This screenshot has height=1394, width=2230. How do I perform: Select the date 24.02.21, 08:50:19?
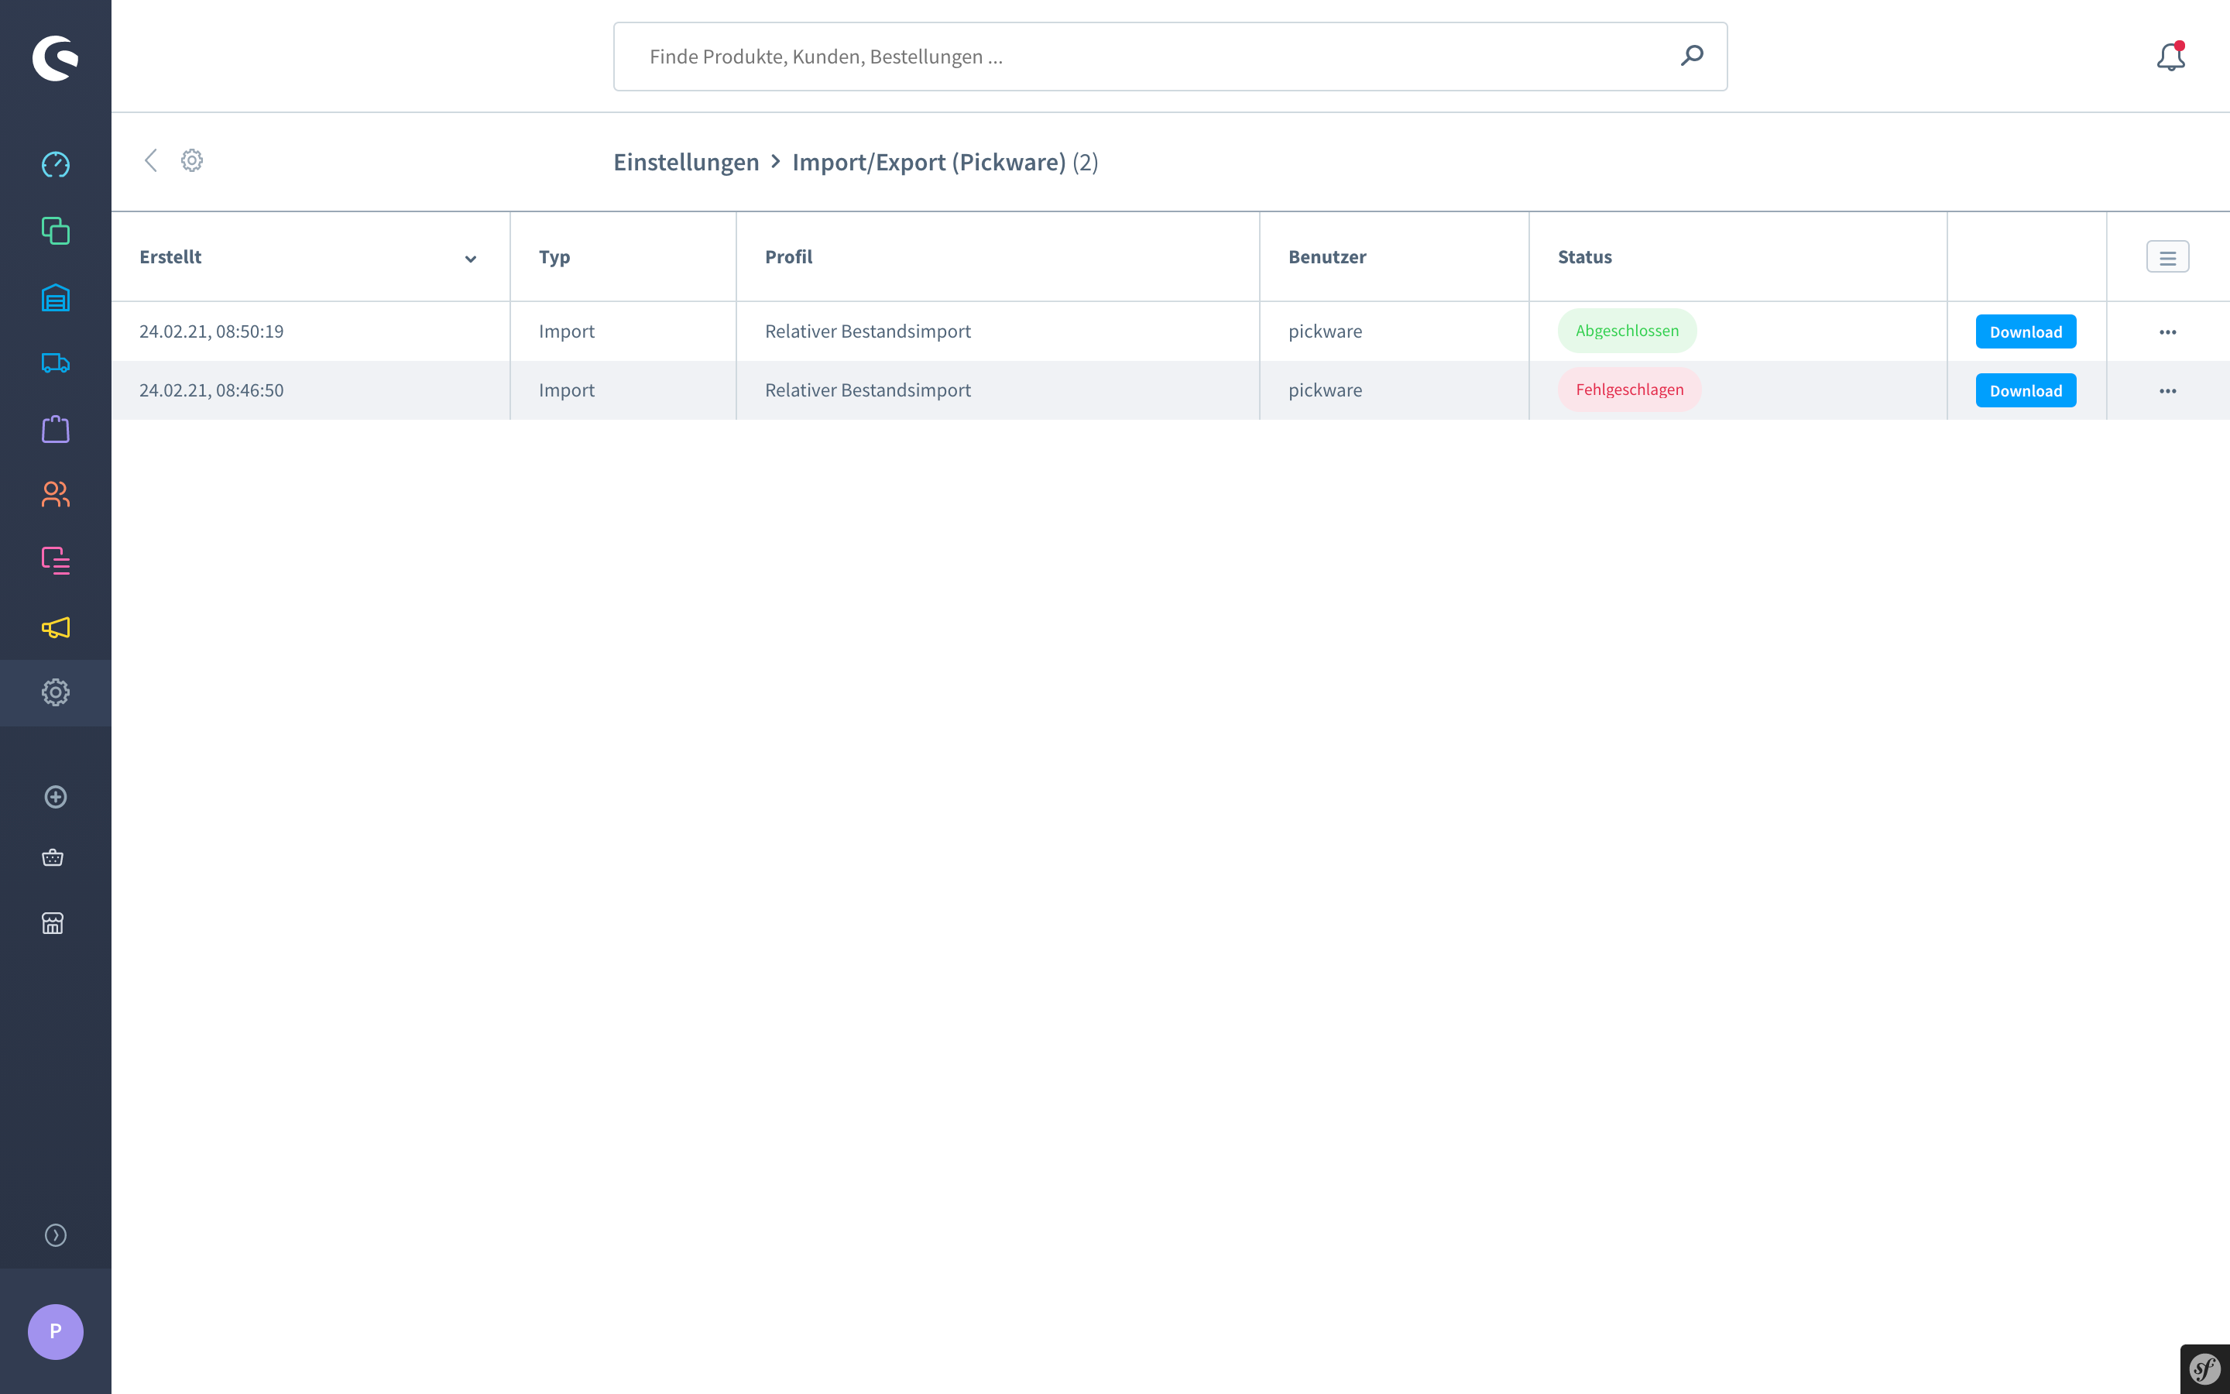pos(211,331)
